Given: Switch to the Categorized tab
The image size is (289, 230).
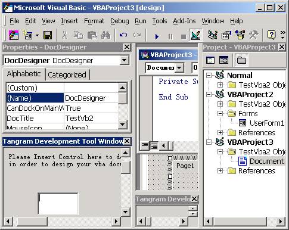Looking at the screenshot, I should [67, 74].
